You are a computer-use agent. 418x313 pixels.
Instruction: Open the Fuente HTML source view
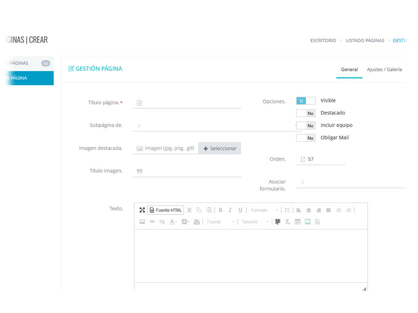tap(166, 210)
